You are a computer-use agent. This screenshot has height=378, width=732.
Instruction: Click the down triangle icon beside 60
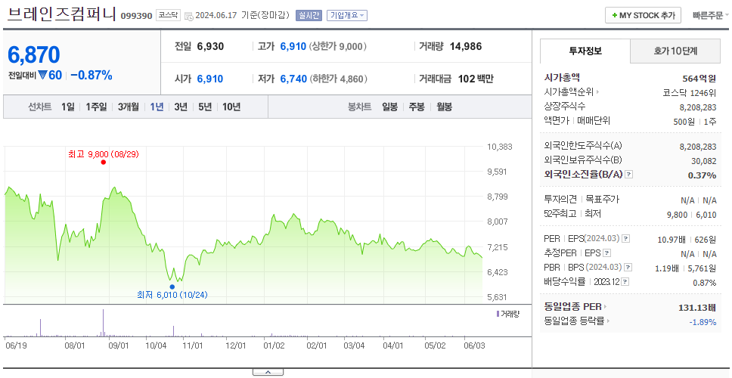coord(42,75)
